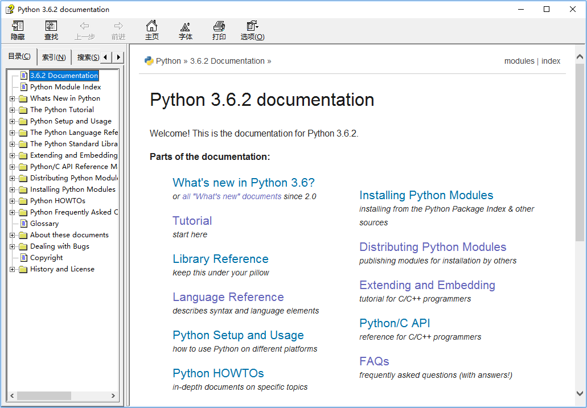The height and width of the screenshot is (408, 587).
Task: Expand Distributing Python Modules tree node
Action: tap(13, 179)
